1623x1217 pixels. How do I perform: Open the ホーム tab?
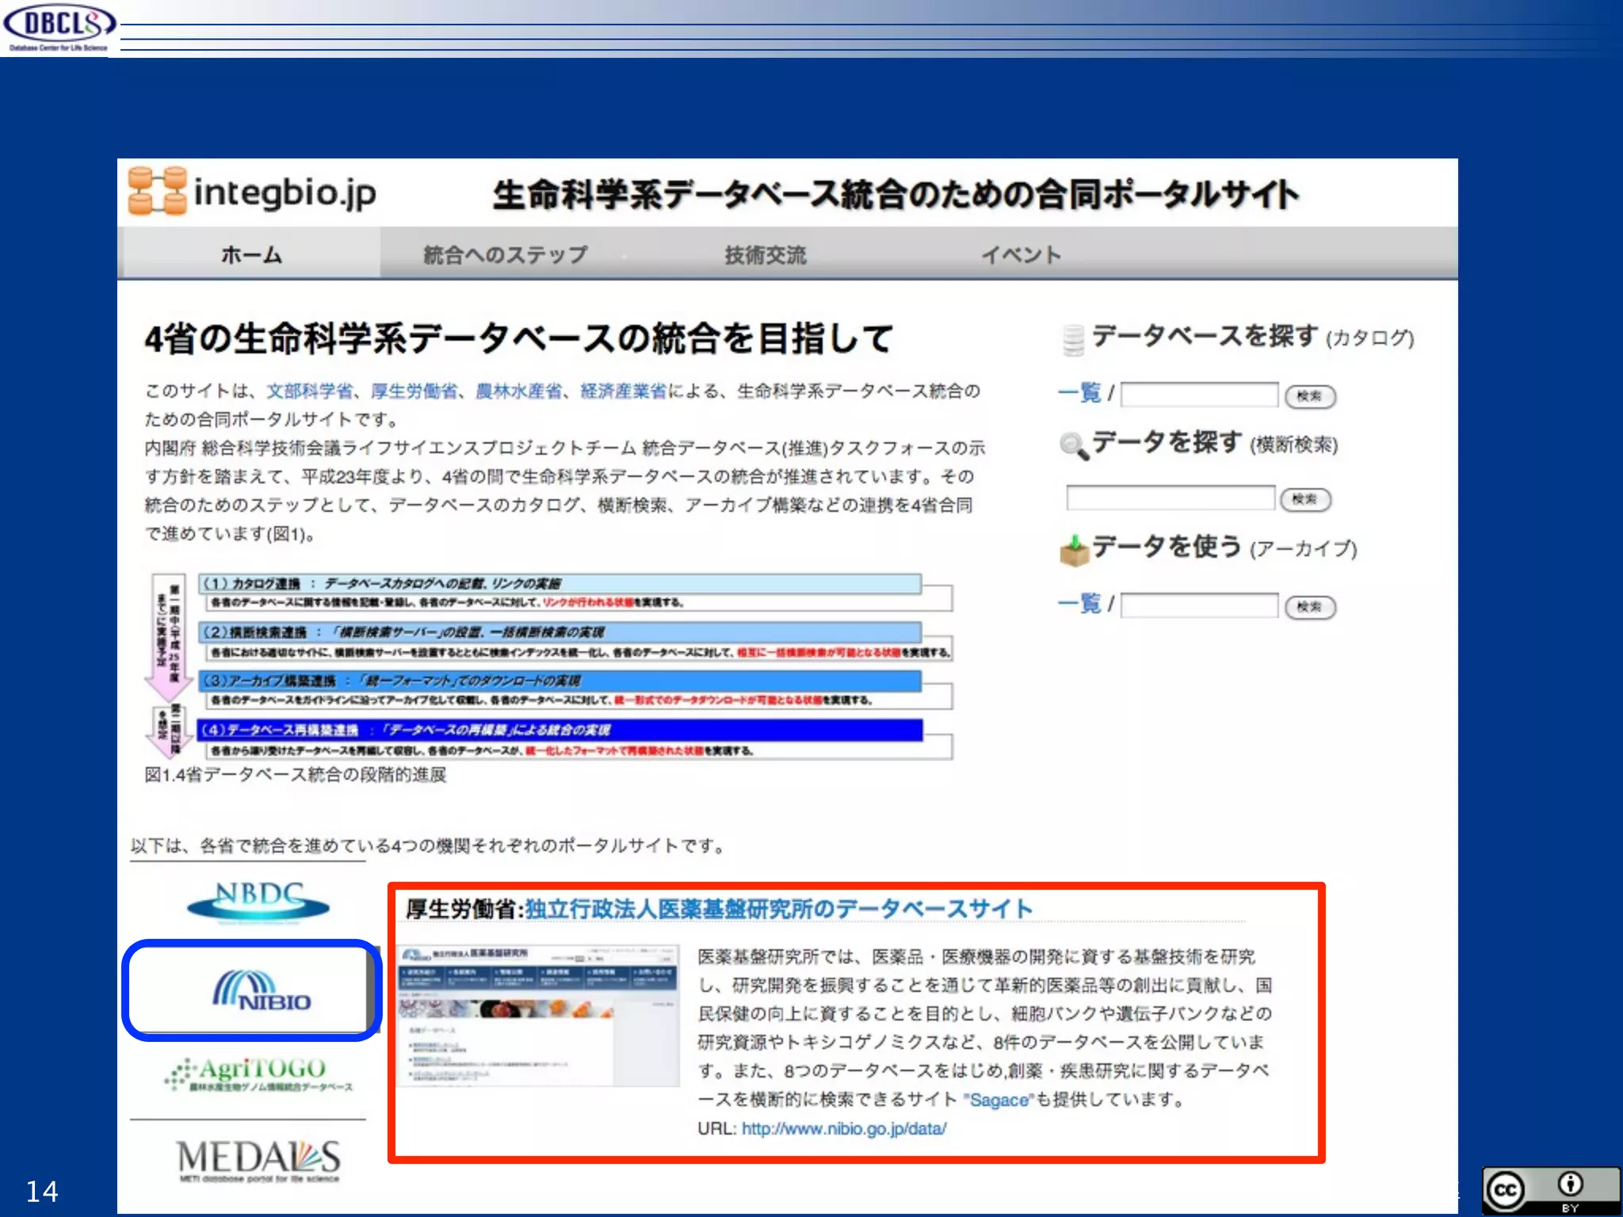pos(250,254)
